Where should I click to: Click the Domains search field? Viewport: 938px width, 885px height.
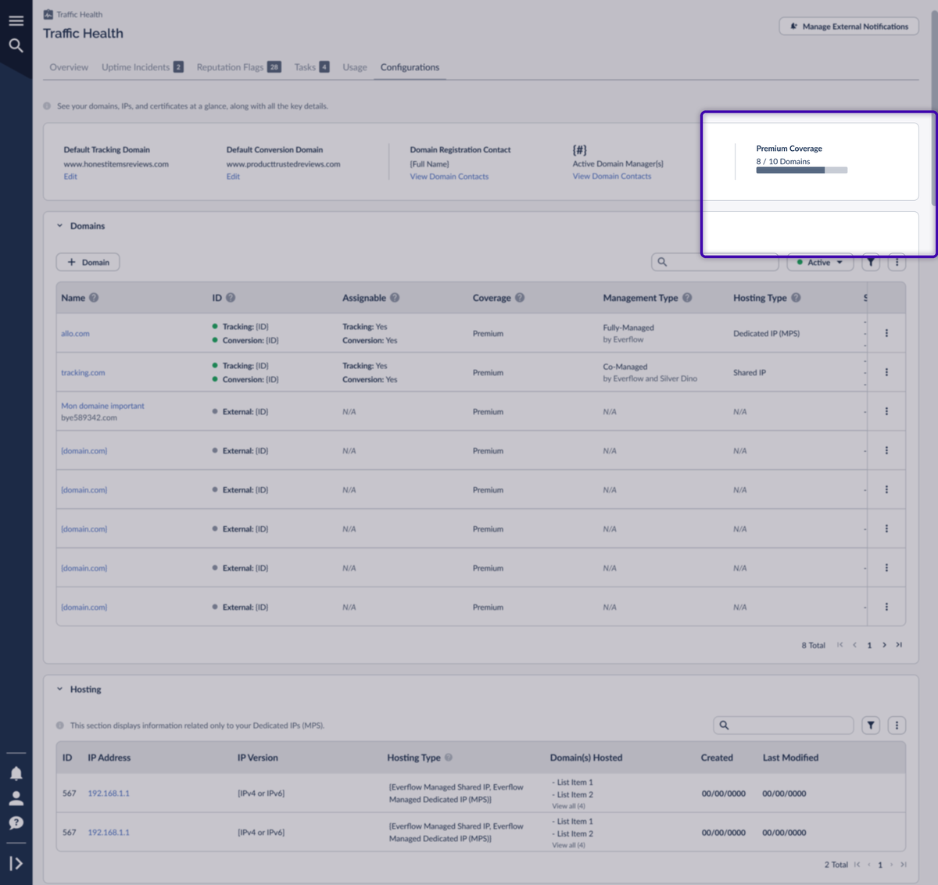(715, 262)
